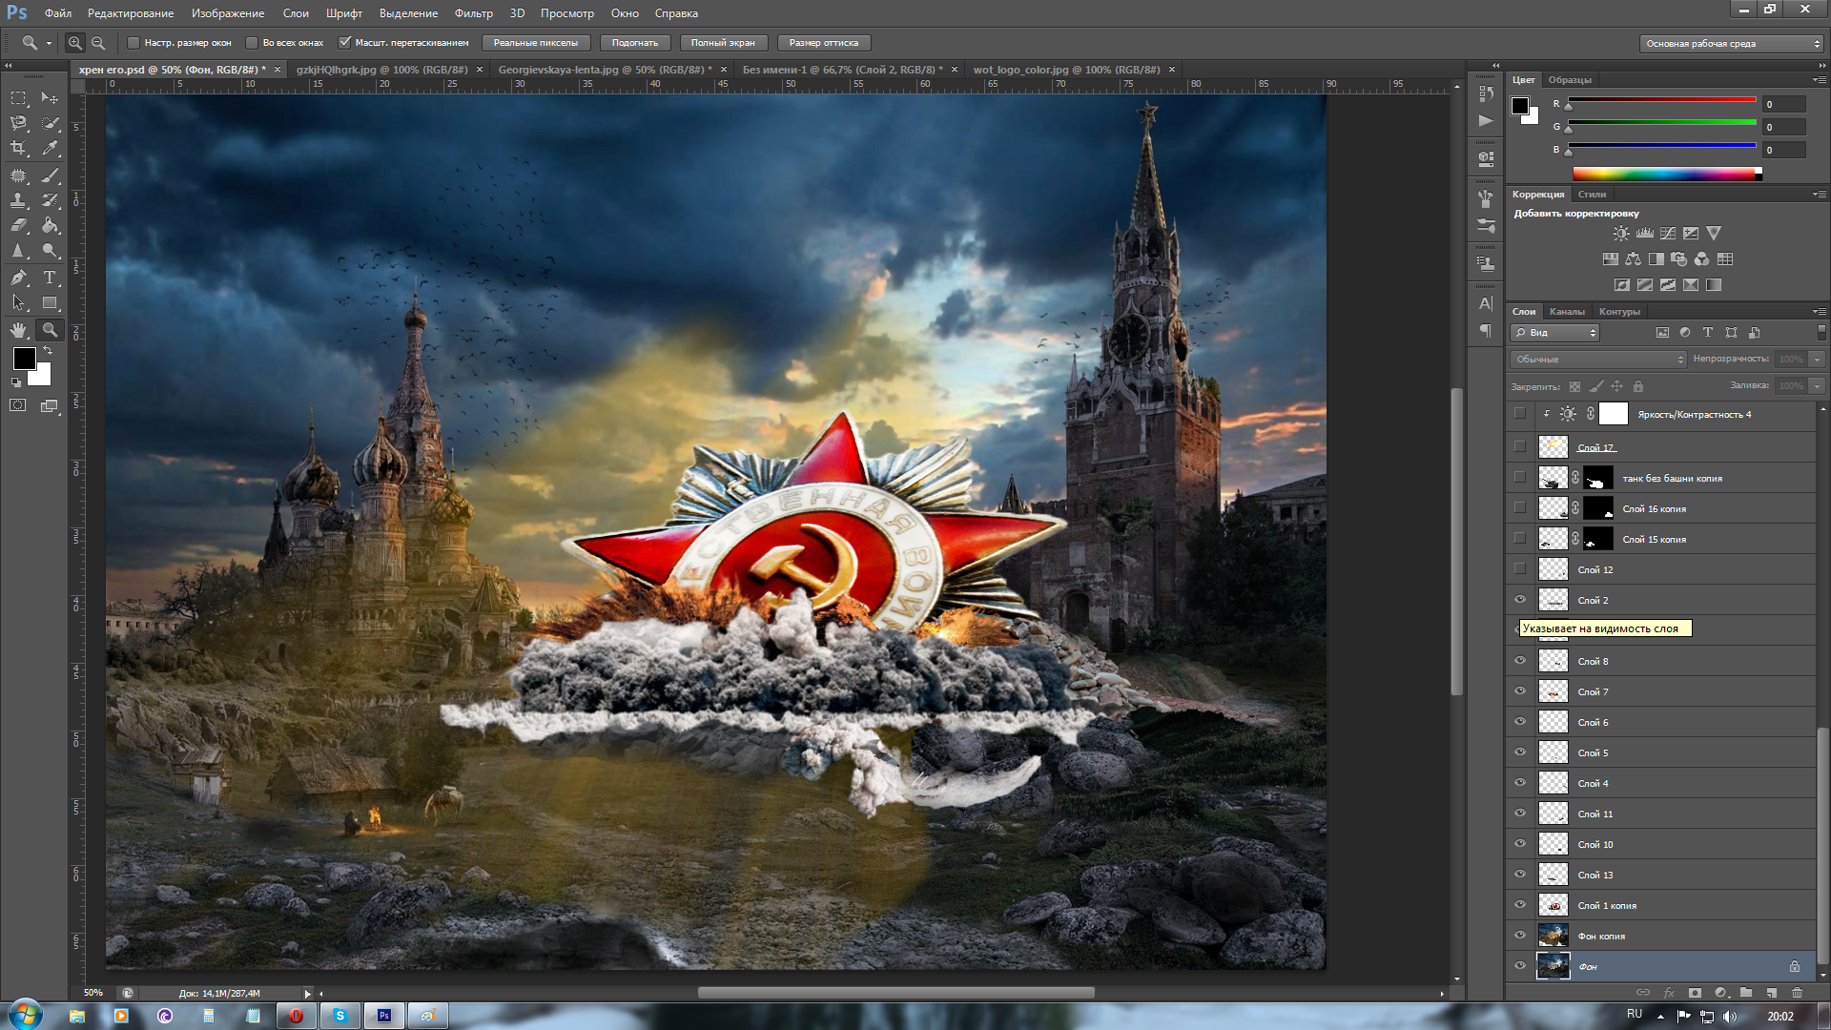1831x1030 pixels.
Task: Open the blend mode dropdown Обычные
Action: click(1598, 360)
